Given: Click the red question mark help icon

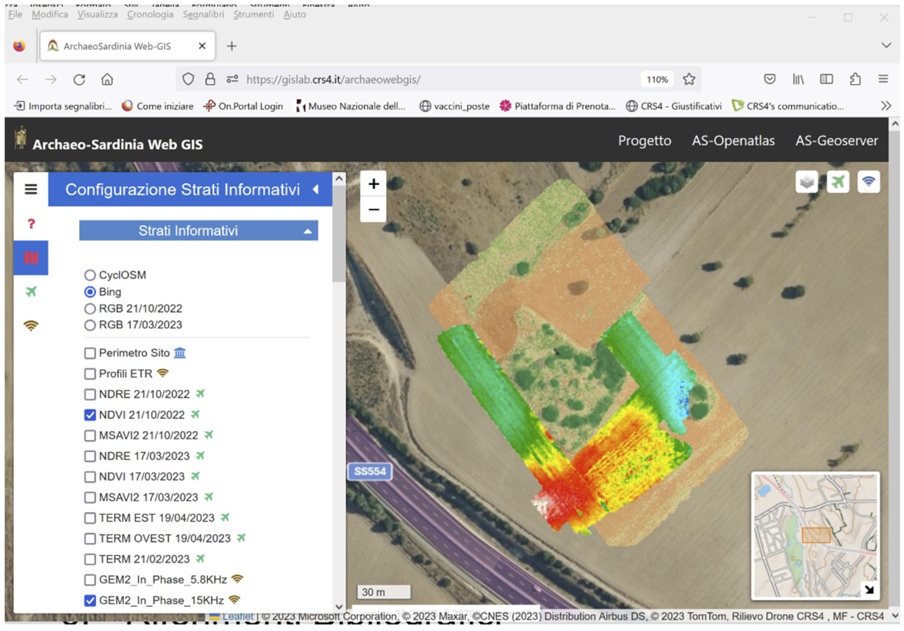Looking at the screenshot, I should pyautogui.click(x=31, y=224).
